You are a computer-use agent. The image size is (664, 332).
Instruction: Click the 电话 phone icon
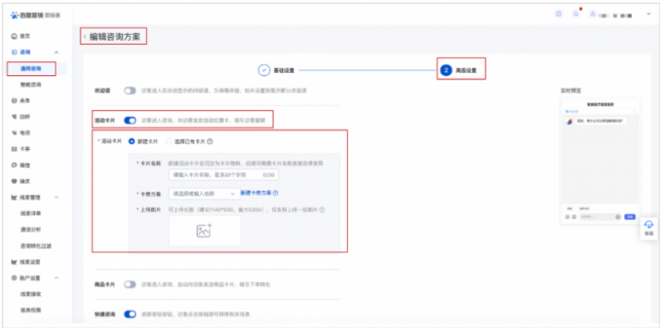point(14,132)
